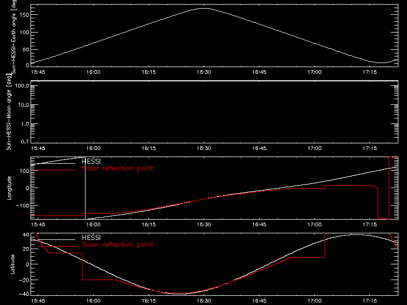Click 15:45 time label under Latitude plot
This screenshot has width=407, height=305.
[x=38, y=301]
